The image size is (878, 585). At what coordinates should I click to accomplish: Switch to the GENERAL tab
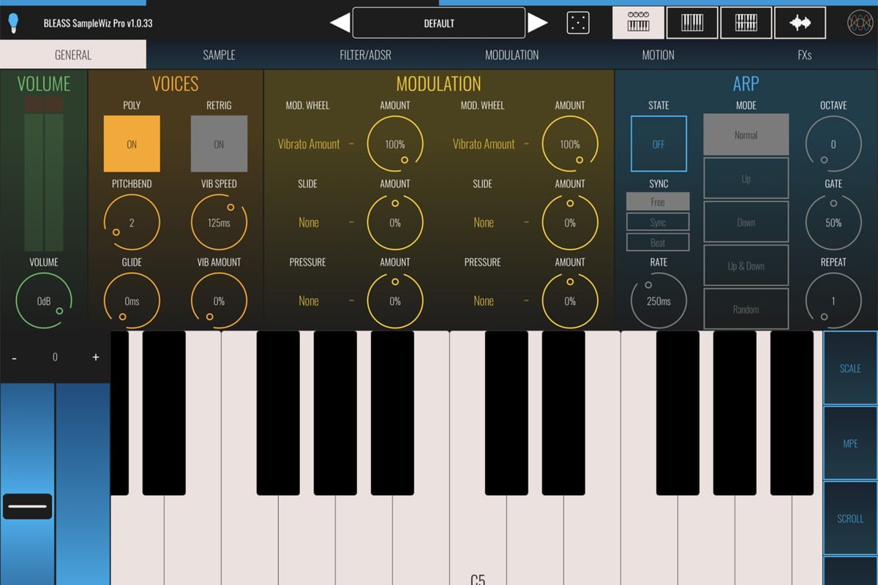pos(73,55)
